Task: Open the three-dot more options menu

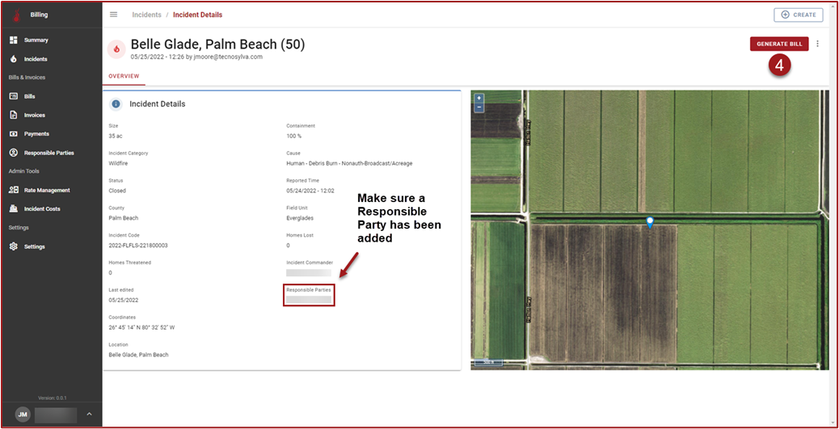Action: click(x=818, y=44)
